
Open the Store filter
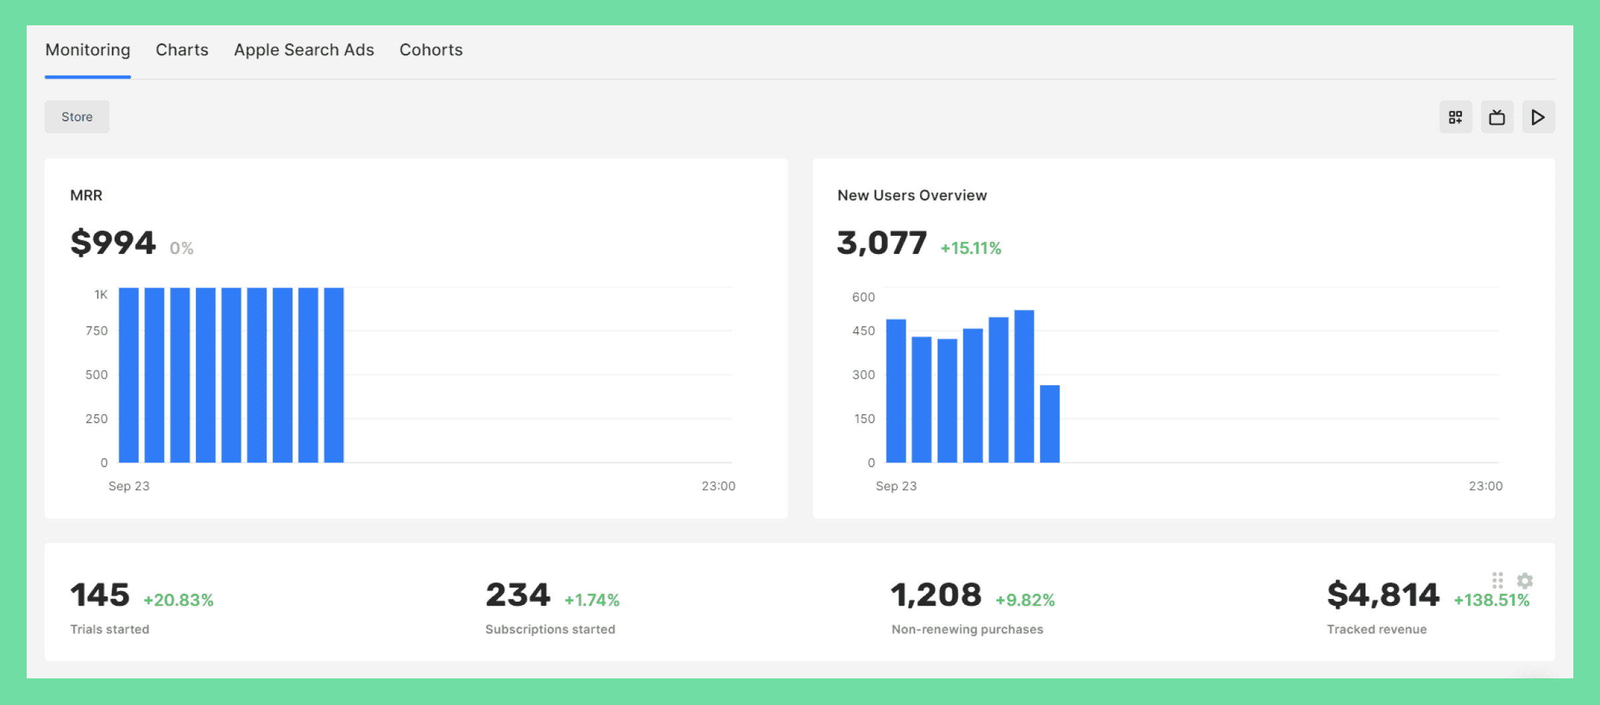coord(76,117)
